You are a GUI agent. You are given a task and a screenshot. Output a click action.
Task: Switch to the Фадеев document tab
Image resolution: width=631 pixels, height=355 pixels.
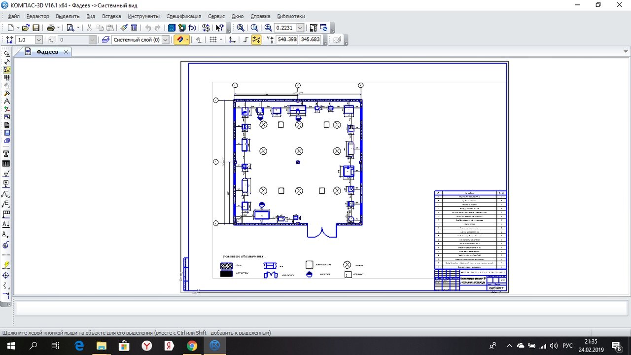click(x=47, y=52)
